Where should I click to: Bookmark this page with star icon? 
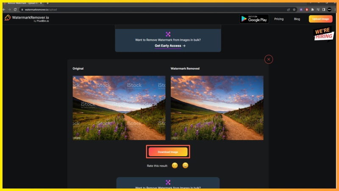tap(294, 9)
